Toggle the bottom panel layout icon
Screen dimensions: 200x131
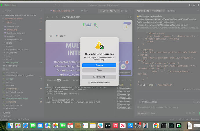[x=194, y=5]
